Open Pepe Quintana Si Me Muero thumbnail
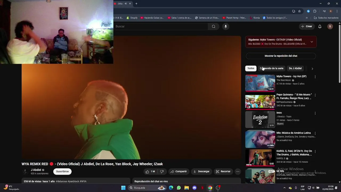The width and height of the screenshot is (341, 192). point(260,101)
